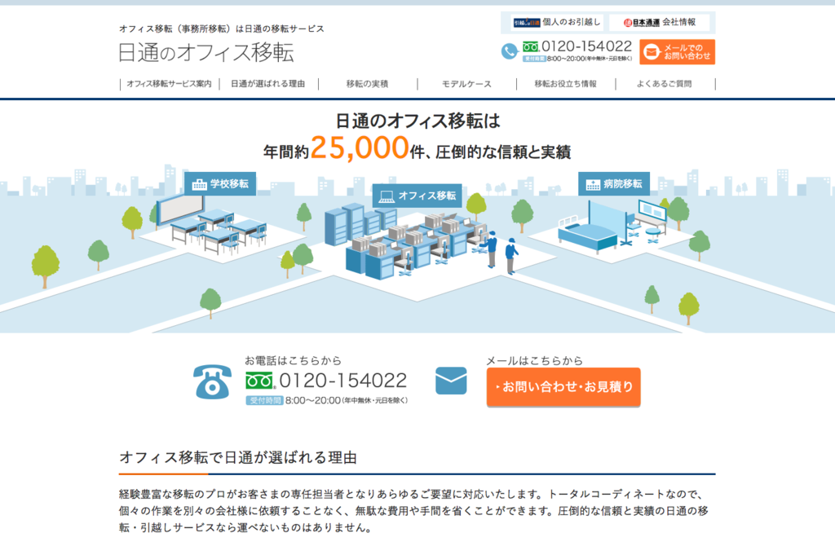Open 日通が選ばれる理由 menu item
The image size is (835, 555).
pyautogui.click(x=267, y=84)
